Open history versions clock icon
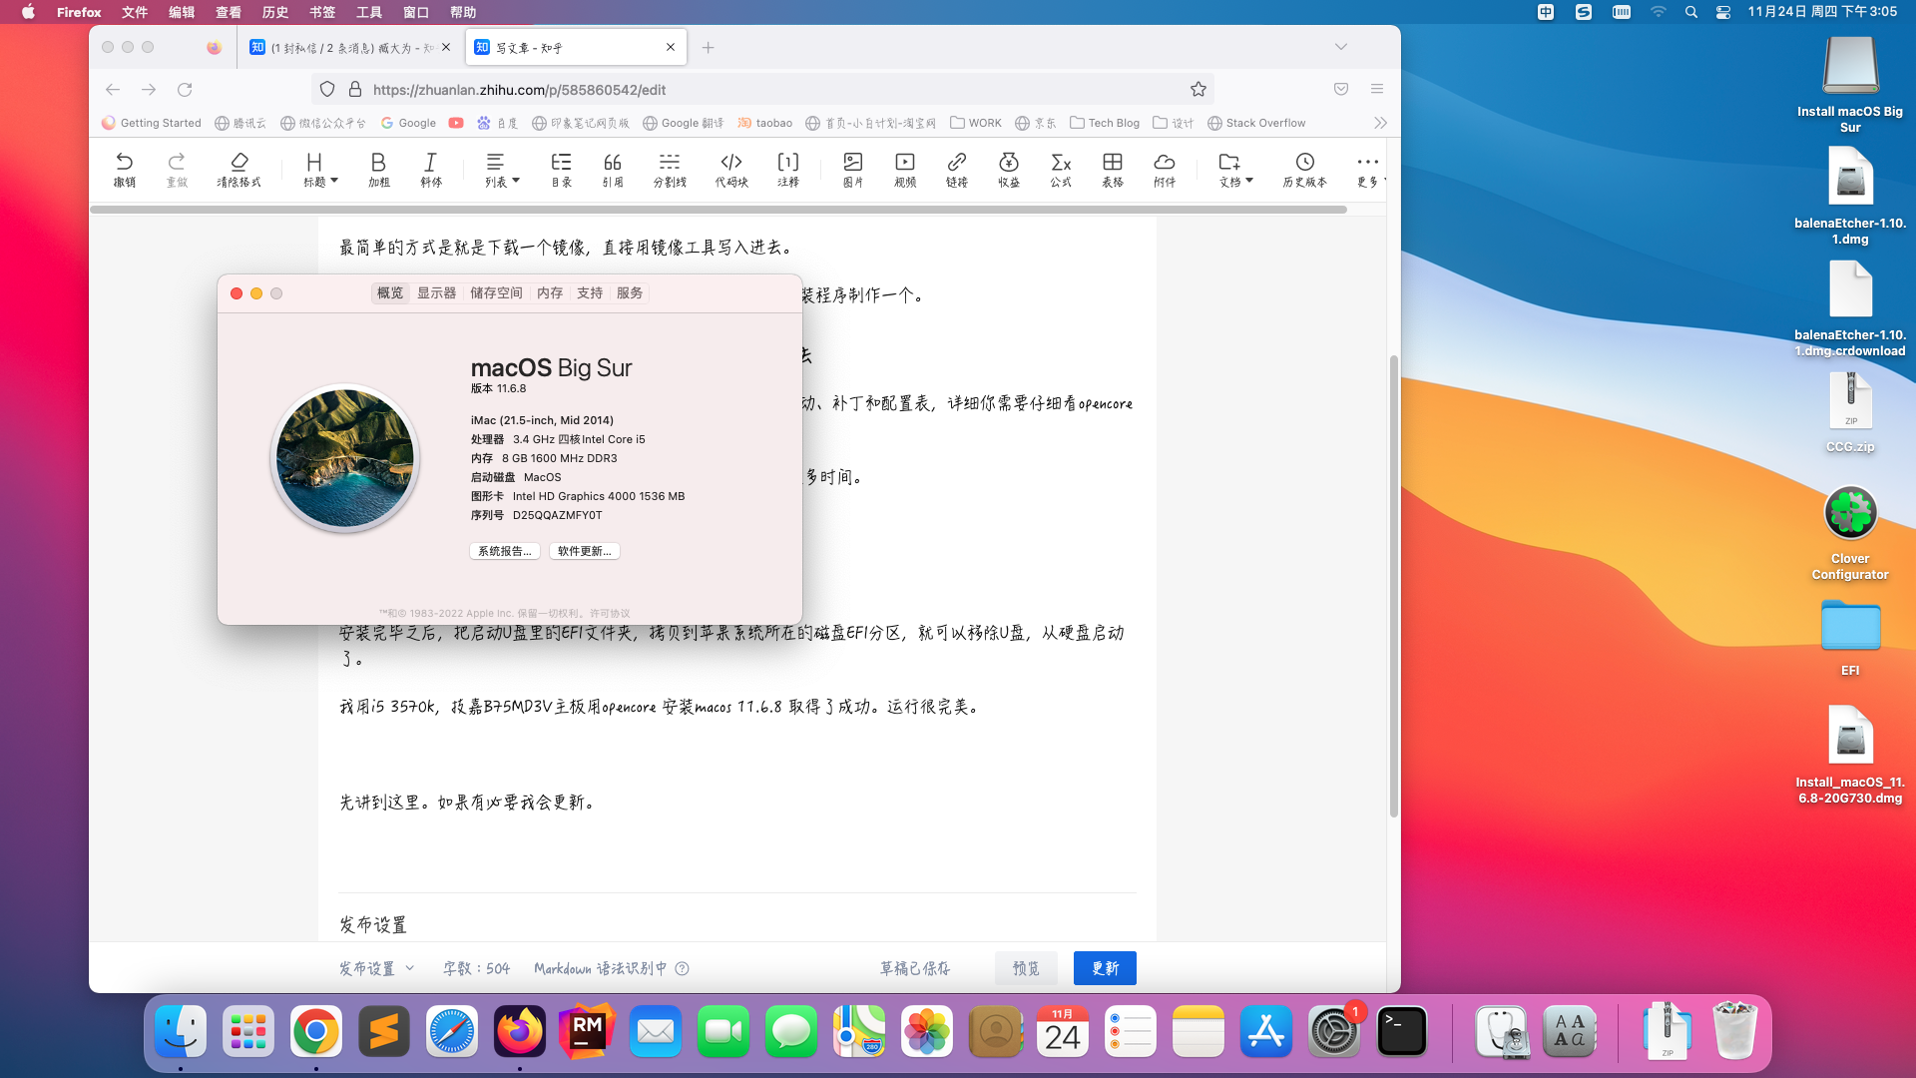Screen dimensions: 1916x1078 (x=1305, y=169)
